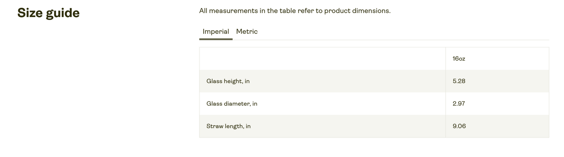Click the Size guide heading
The image size is (564, 157).
pyautogui.click(x=48, y=13)
